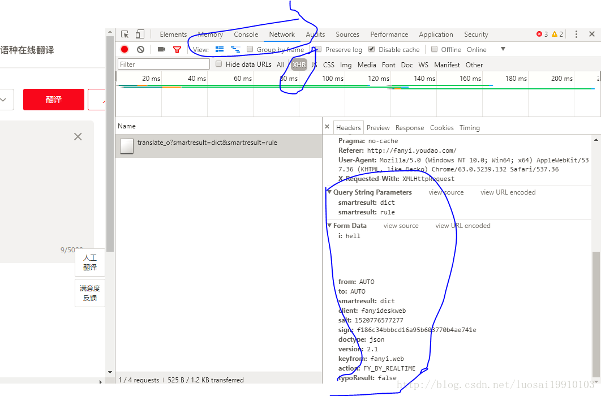Viewport: 601px width, 396px height.
Task: Click the red 翻译 translate button
Action: pos(54,100)
